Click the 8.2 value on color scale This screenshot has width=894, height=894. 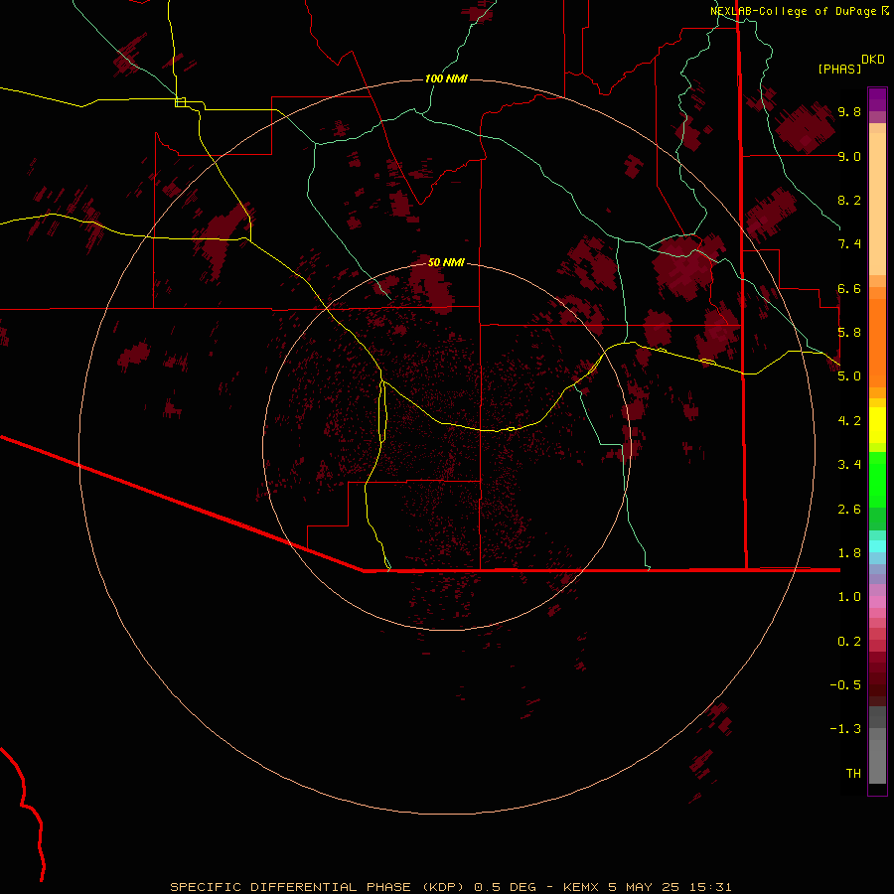[849, 200]
